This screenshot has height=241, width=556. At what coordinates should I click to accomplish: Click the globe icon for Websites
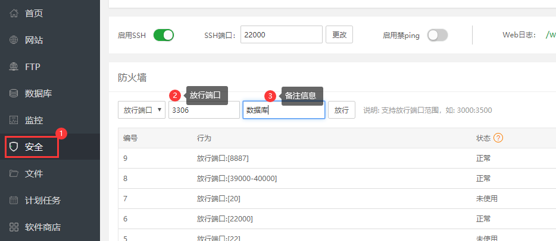[14, 40]
